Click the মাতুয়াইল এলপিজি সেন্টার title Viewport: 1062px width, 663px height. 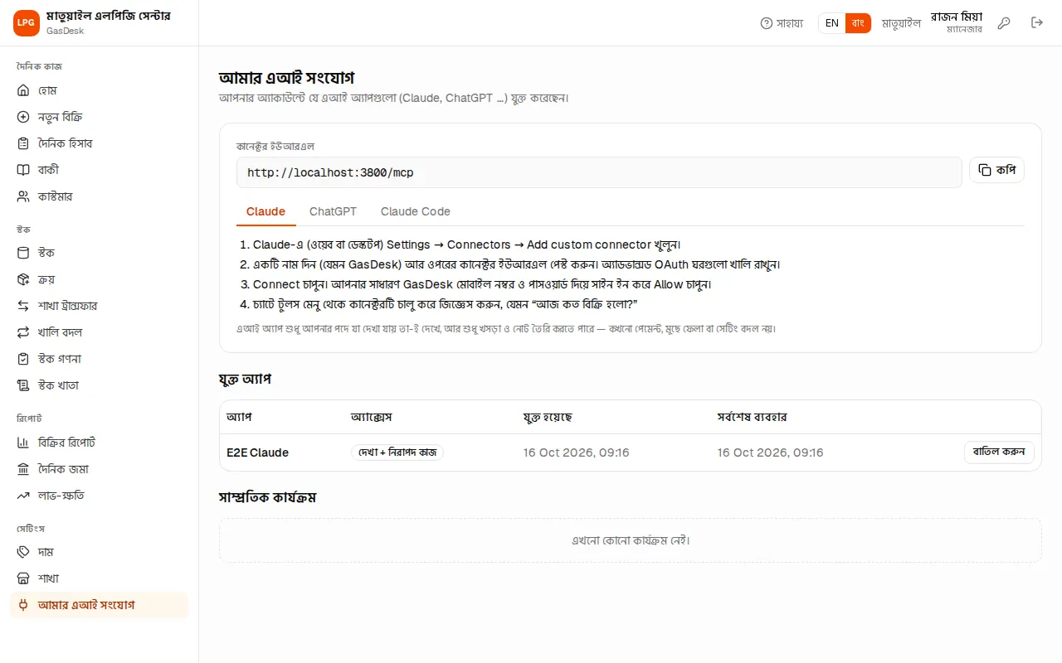(109, 16)
